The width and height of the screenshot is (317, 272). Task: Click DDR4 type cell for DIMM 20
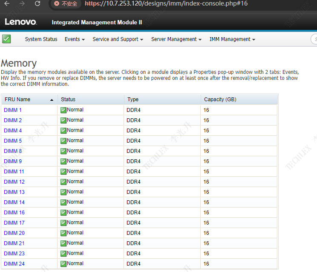pyautogui.click(x=162, y=233)
